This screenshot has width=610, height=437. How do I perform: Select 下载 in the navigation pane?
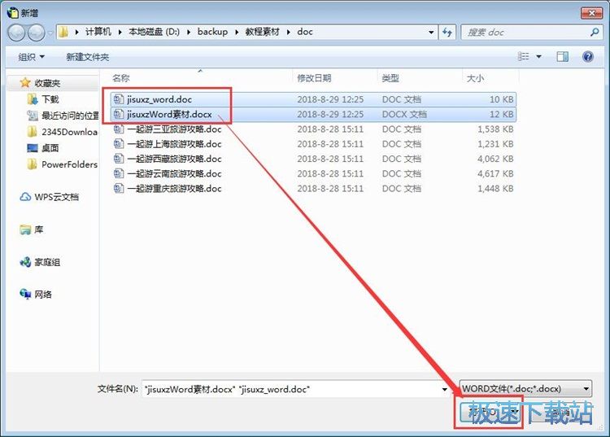50,99
